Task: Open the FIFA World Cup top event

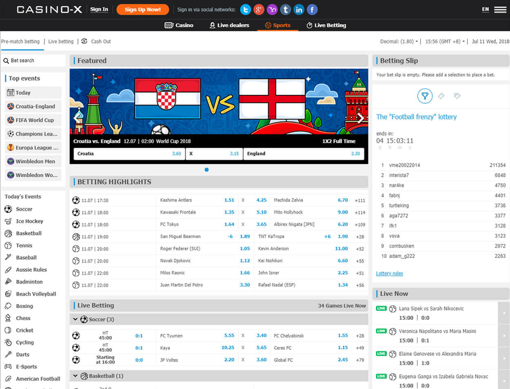Action: pos(33,120)
